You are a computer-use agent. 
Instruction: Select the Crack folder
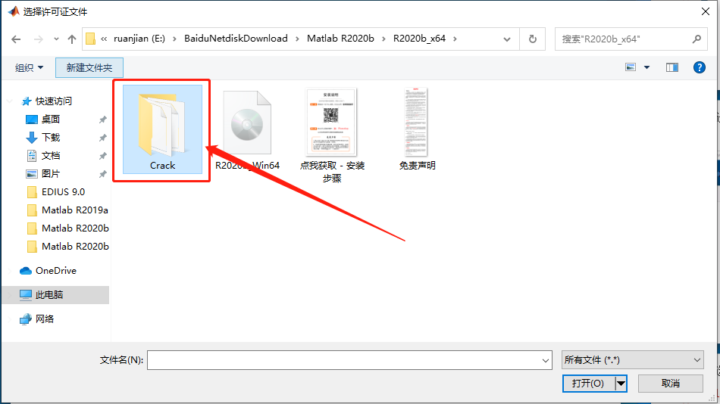[162, 129]
